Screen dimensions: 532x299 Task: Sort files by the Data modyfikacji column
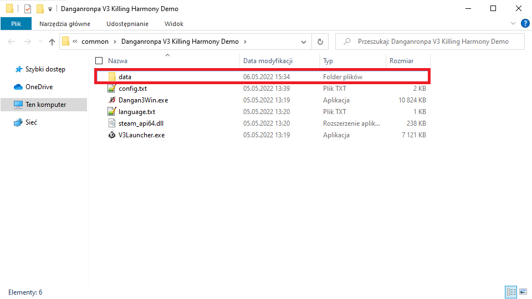[268, 61]
